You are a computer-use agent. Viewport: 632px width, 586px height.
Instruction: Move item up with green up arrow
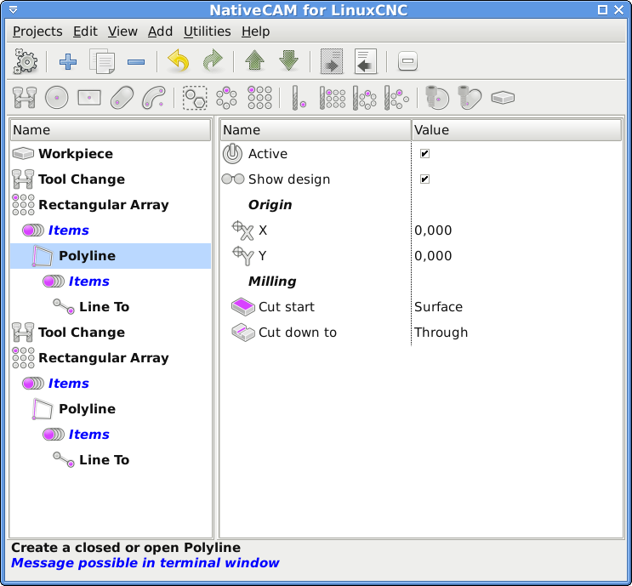click(254, 61)
